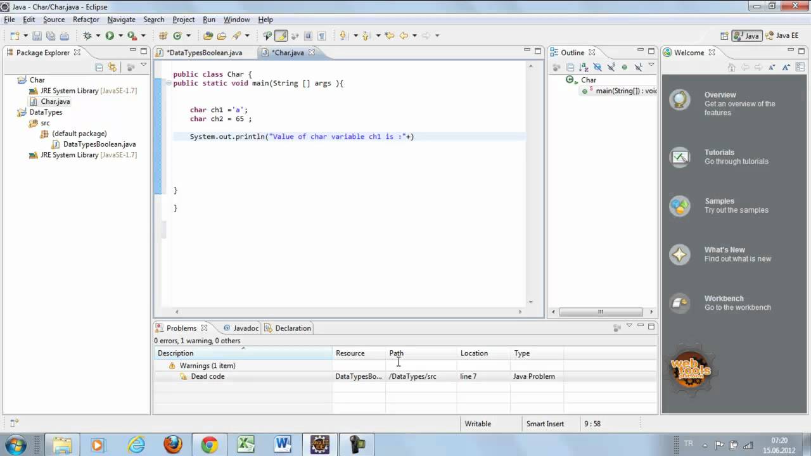The height and width of the screenshot is (456, 811).
Task: Collapse All in Package Explorer
Action: tap(99, 67)
